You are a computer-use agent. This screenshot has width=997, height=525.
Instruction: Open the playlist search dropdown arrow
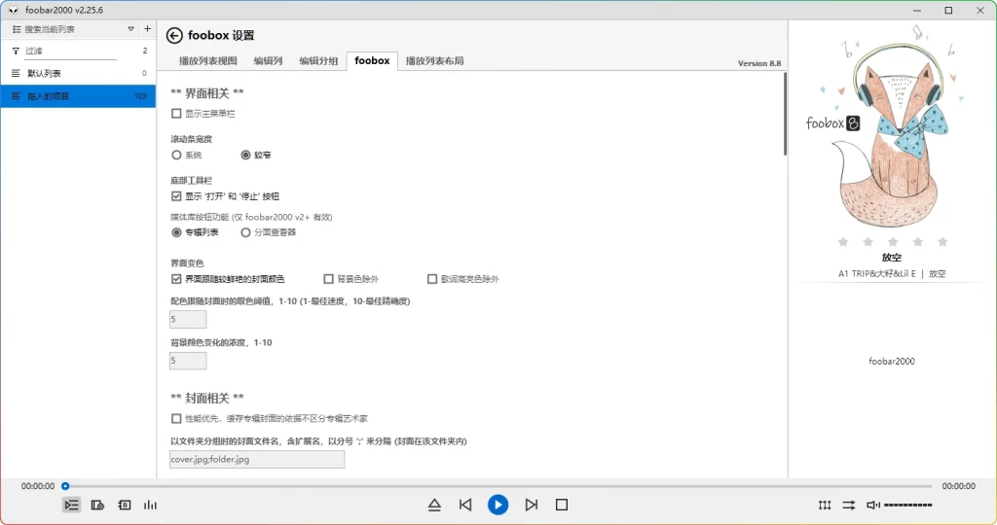tap(131, 29)
